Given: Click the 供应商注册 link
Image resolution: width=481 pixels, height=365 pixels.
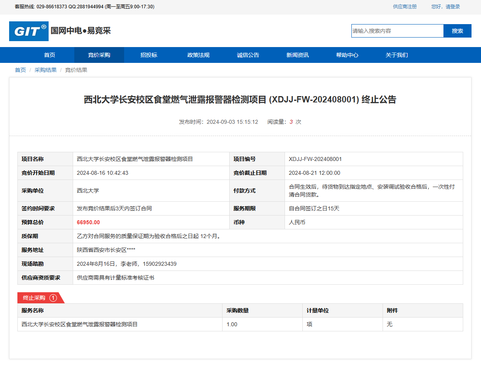Looking at the screenshot, I should (405, 7).
